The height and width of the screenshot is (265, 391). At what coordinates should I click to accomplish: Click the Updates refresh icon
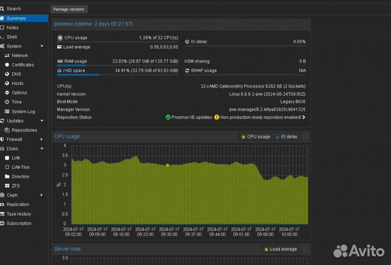(x=2, y=121)
